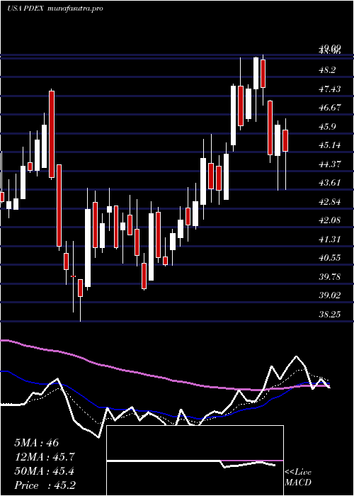The image size is (354, 496).
Task: Click the 38.25 price axis label
Action: click(330, 314)
